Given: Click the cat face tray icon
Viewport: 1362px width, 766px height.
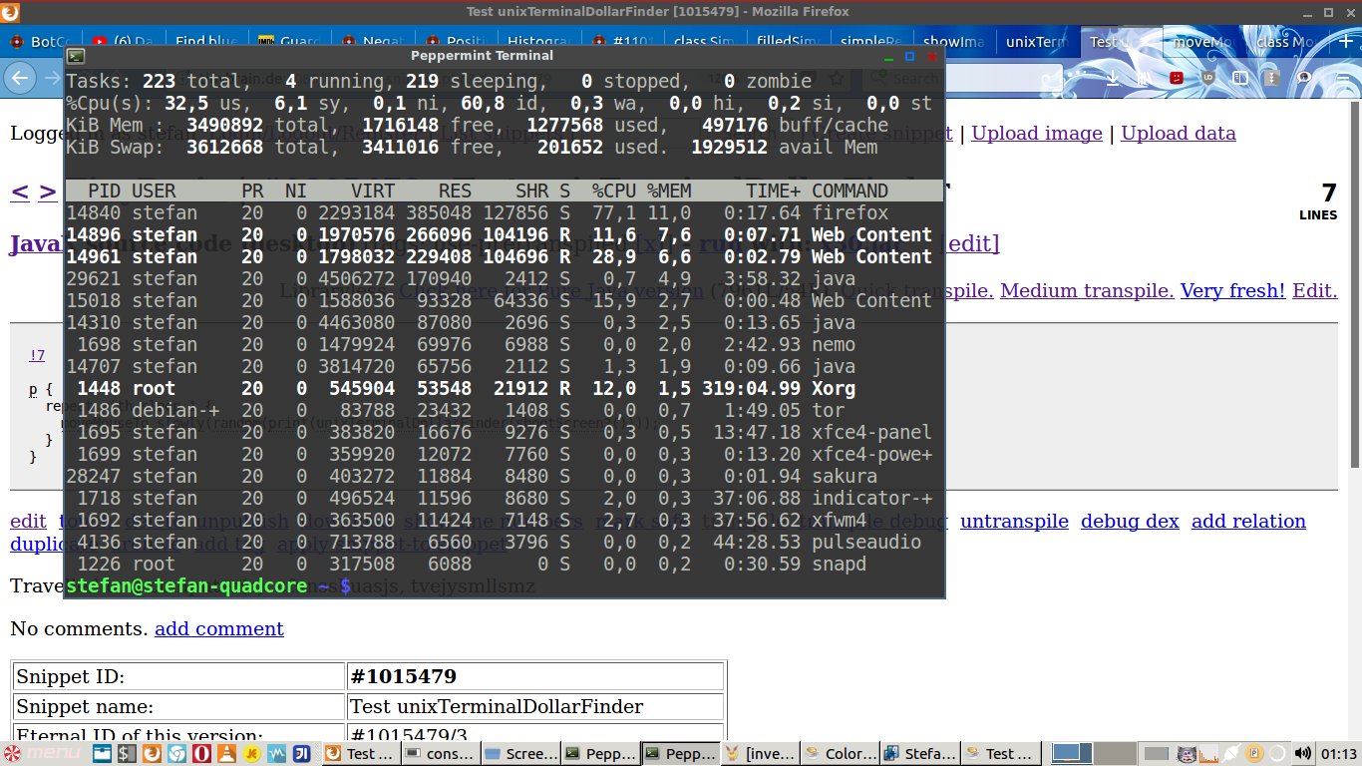Looking at the screenshot, I should pos(1187,753).
